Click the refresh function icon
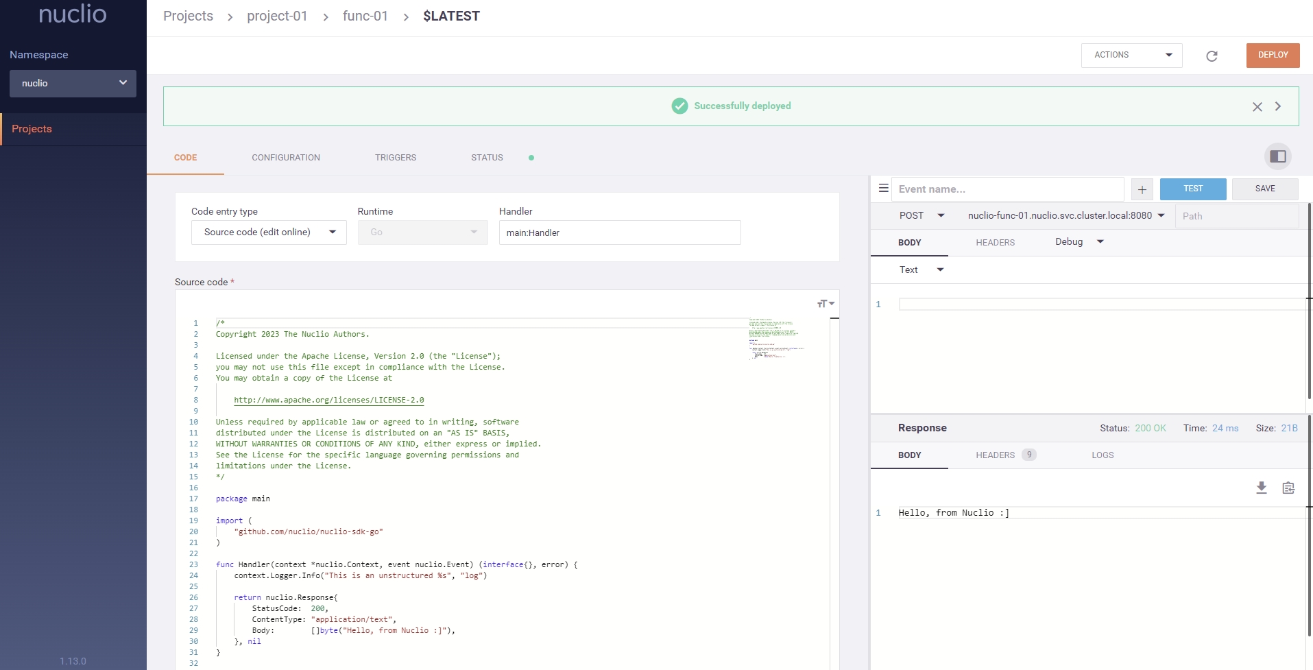The width and height of the screenshot is (1313, 670). point(1212,56)
